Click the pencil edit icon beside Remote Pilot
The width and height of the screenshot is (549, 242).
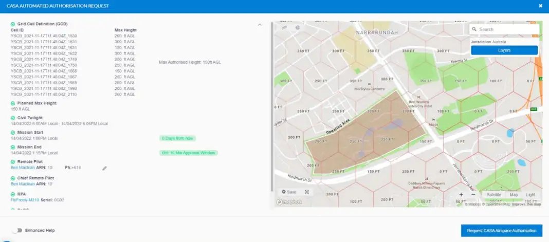coord(104,168)
